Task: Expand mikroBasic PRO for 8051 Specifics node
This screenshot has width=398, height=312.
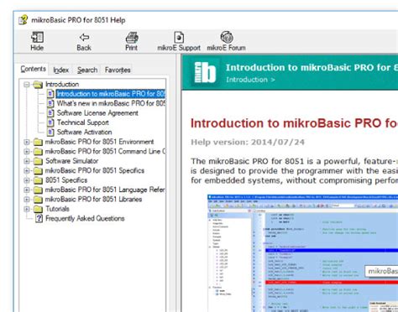Action: (x=27, y=170)
